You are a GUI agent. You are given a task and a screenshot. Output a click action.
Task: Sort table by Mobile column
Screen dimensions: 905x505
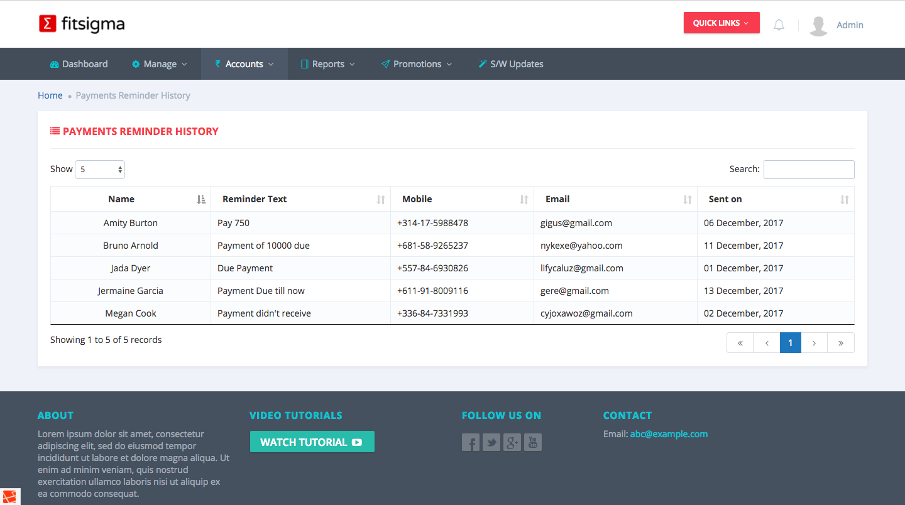[x=417, y=199]
